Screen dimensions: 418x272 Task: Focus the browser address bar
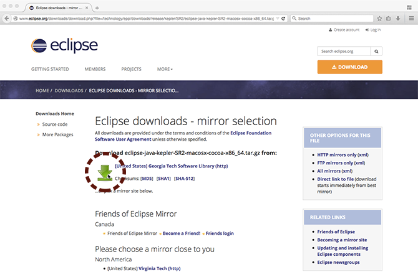pyautogui.click(x=146, y=18)
